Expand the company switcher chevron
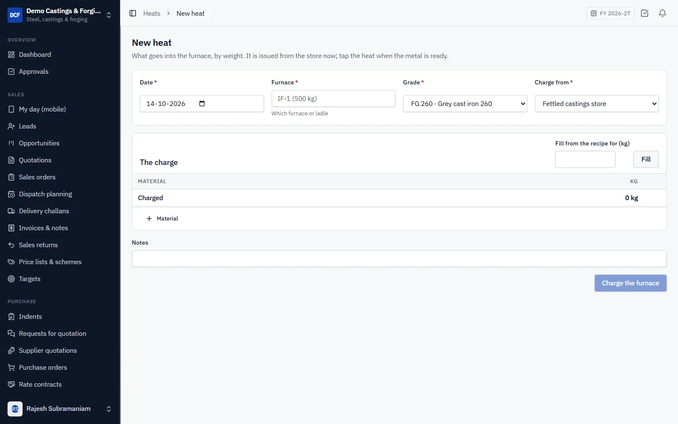 pos(109,15)
